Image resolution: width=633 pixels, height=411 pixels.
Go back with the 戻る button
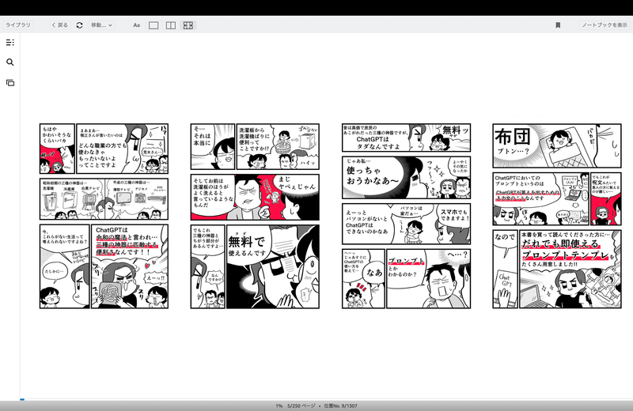(60, 25)
